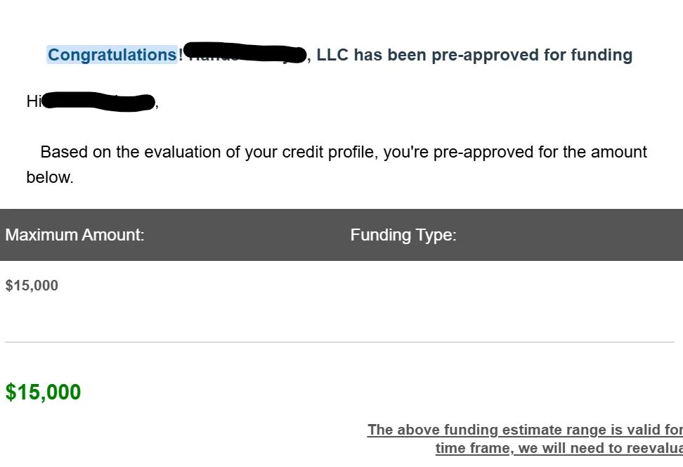Click the word "amount" ending the first body line
The width and height of the screenshot is (683, 467).
pyautogui.click(x=618, y=152)
